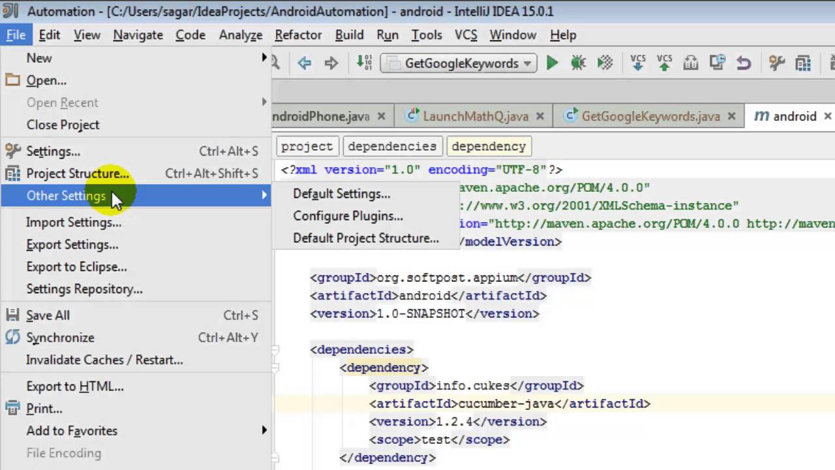The width and height of the screenshot is (835, 470).
Task: Open Settings Repository...
Action: [136, 289]
